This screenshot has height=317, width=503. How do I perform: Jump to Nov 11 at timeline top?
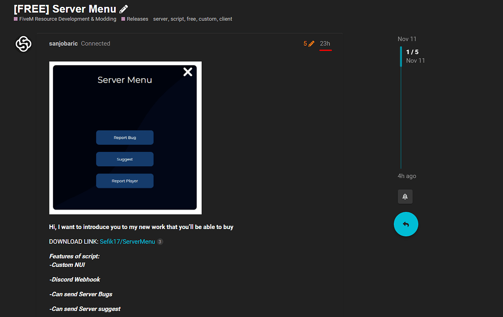coord(407,39)
